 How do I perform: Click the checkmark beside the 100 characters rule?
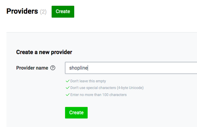click(x=68, y=95)
